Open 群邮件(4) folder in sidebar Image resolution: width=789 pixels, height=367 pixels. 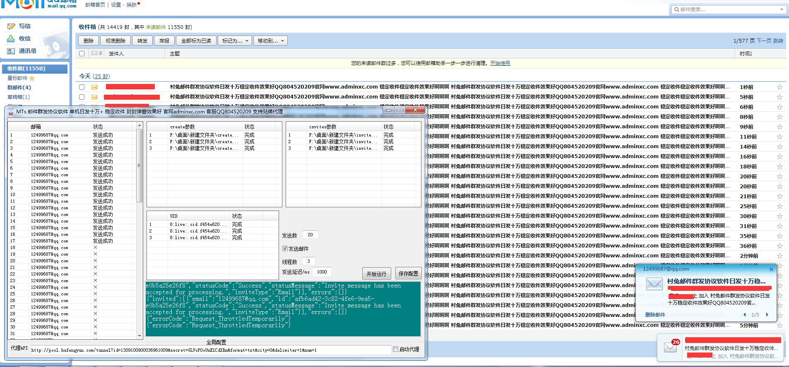(19, 87)
